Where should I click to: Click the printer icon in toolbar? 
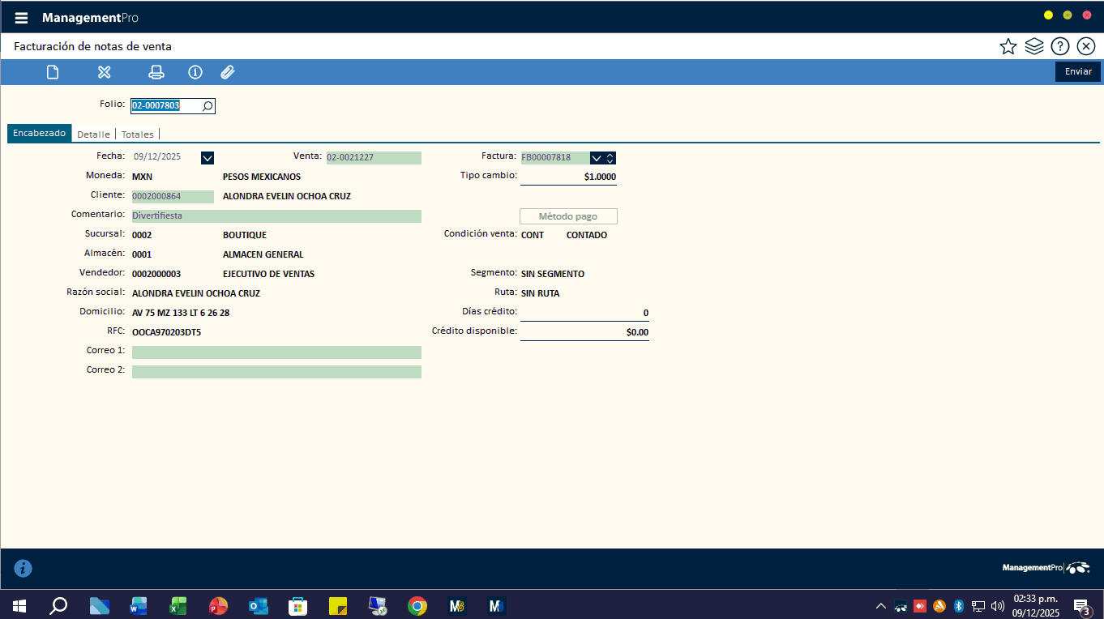[156, 72]
